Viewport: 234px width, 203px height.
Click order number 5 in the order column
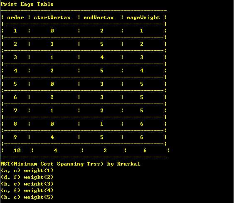click(15, 84)
